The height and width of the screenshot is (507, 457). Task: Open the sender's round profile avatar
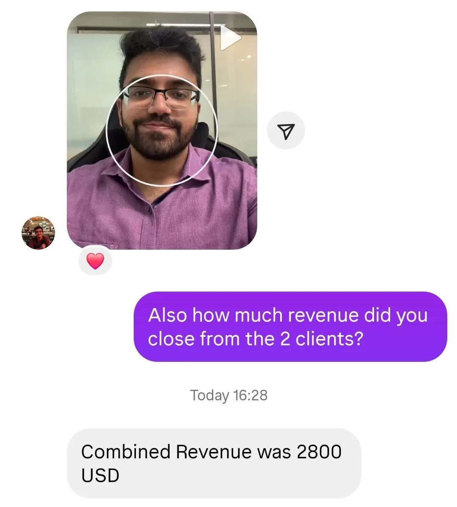click(38, 233)
